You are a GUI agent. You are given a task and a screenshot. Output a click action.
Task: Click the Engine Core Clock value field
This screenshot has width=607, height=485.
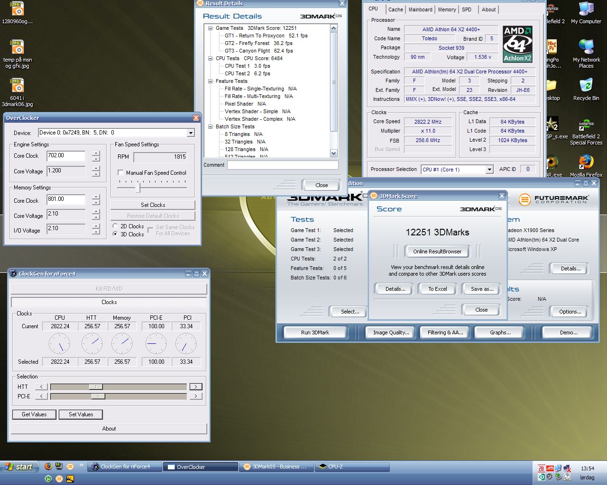click(x=66, y=156)
